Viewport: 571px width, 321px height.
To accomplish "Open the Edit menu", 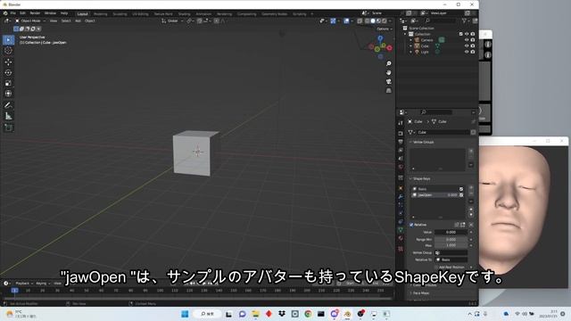I will tap(22, 13).
